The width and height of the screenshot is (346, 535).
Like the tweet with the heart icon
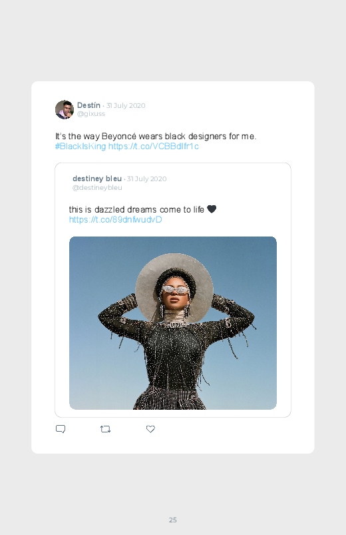point(150,429)
